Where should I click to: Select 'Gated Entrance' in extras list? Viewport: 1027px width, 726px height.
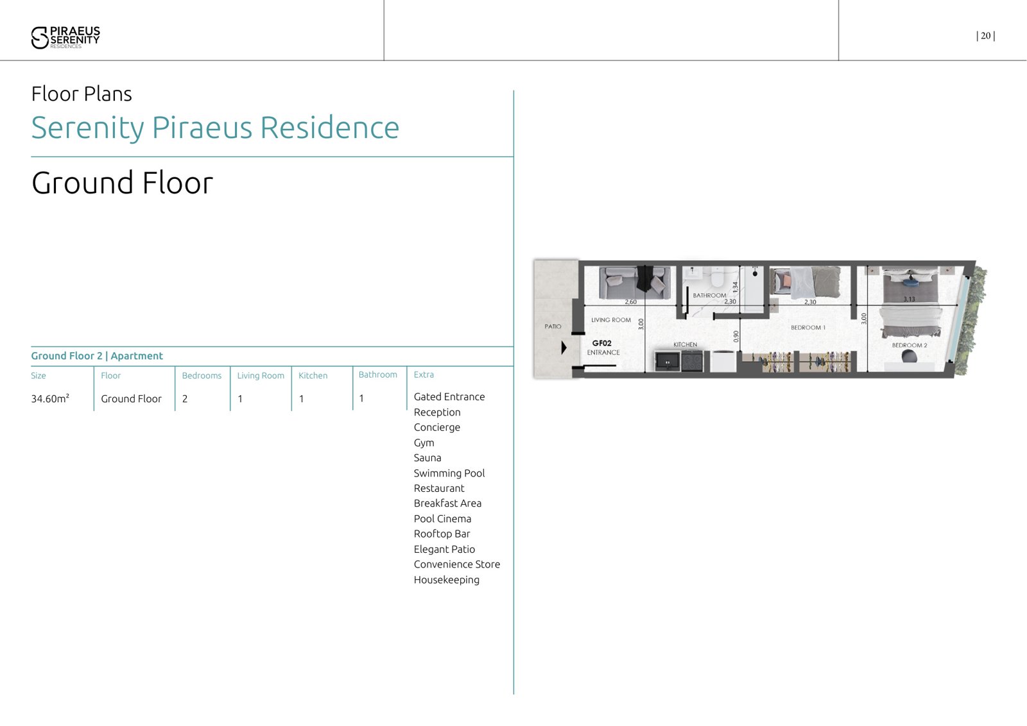(x=449, y=397)
